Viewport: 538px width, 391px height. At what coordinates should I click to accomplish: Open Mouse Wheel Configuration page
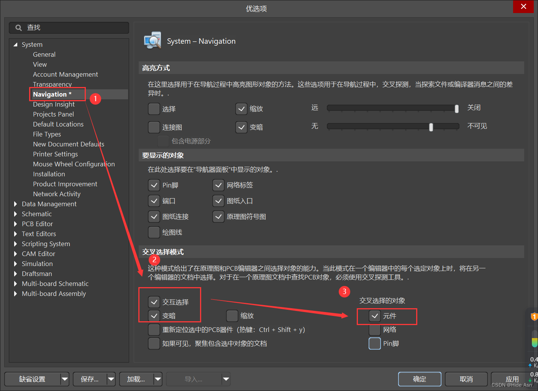(x=74, y=164)
